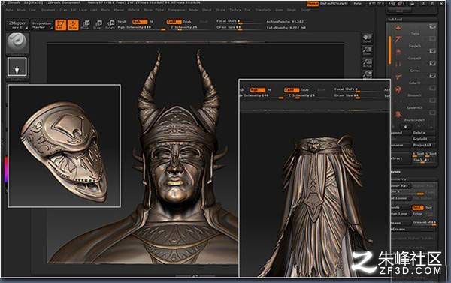Click the SubTool list orange scrollbar

[x=389, y=50]
